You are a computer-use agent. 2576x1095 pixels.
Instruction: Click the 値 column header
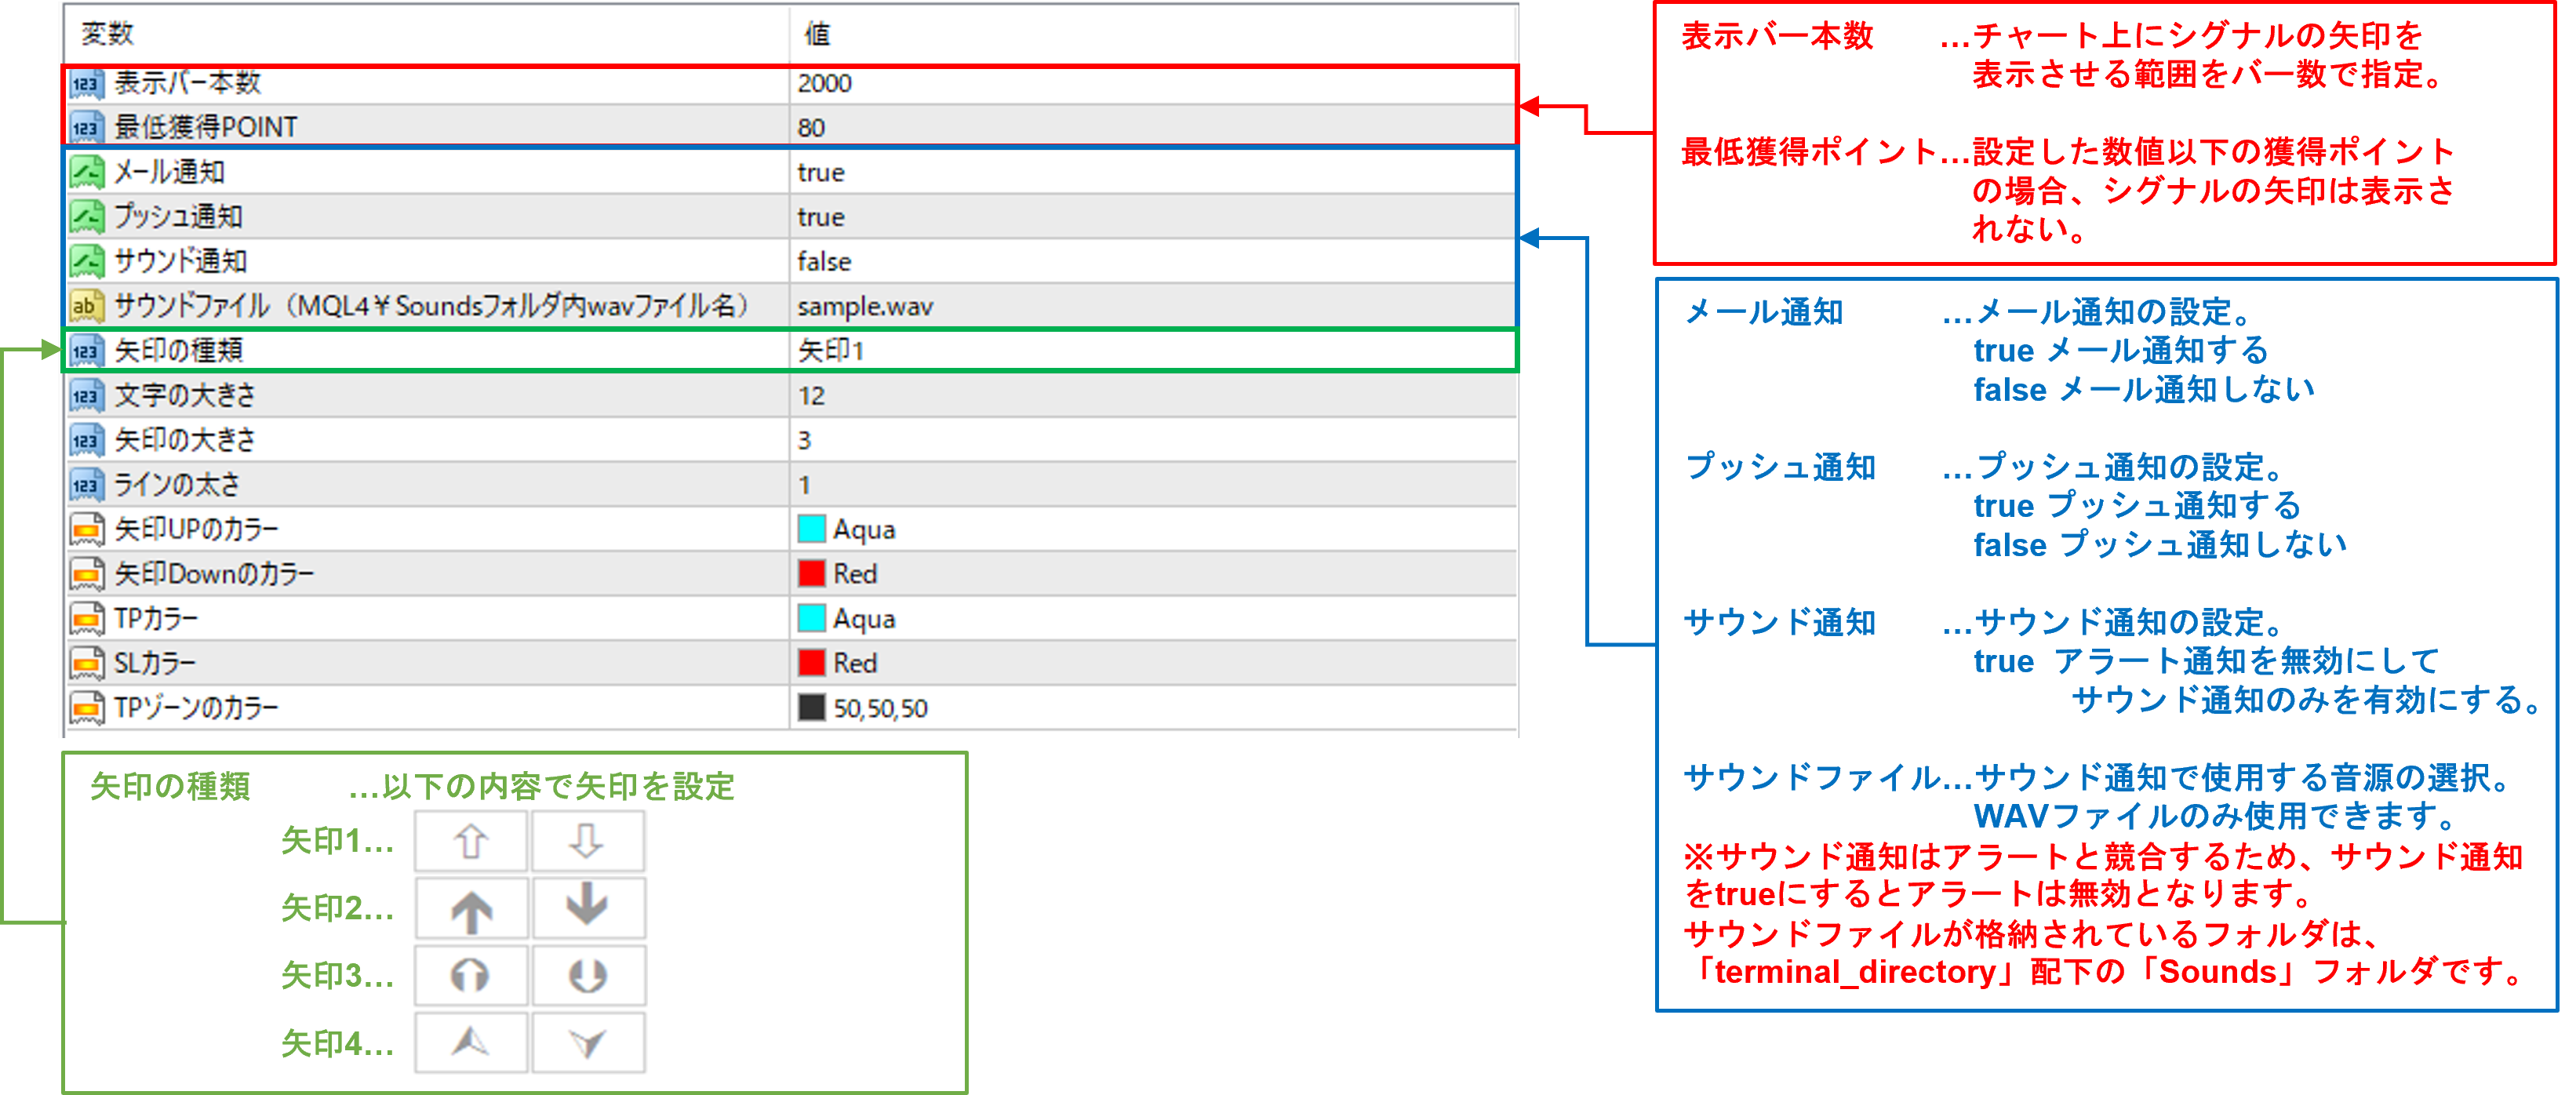pyautogui.click(x=818, y=34)
